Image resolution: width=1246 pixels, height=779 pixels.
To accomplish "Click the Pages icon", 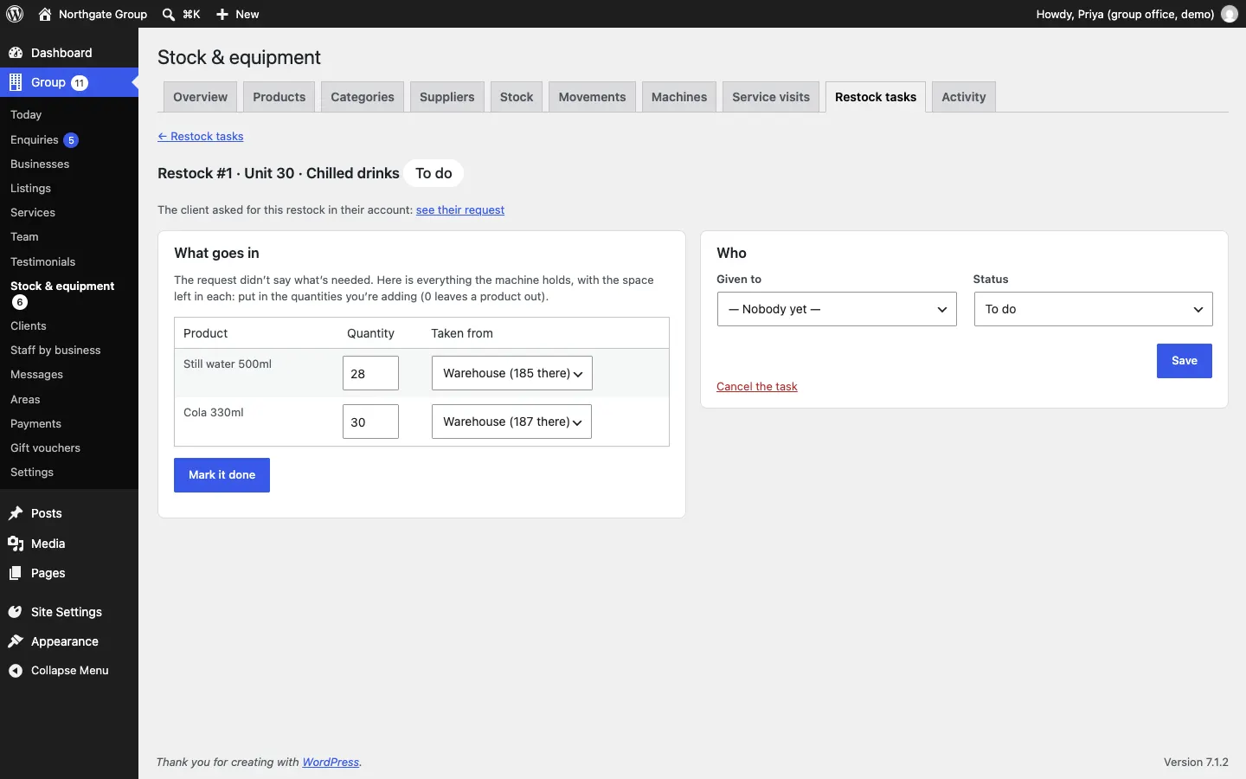I will [16, 573].
